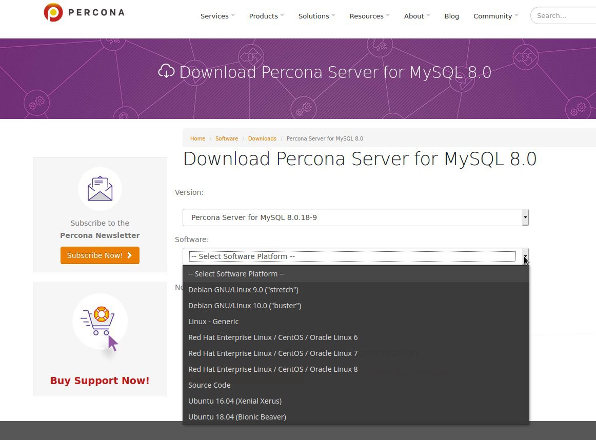
Task: Select Ubuntu 16.04 (Xenial Xerus)
Action: (x=356, y=401)
